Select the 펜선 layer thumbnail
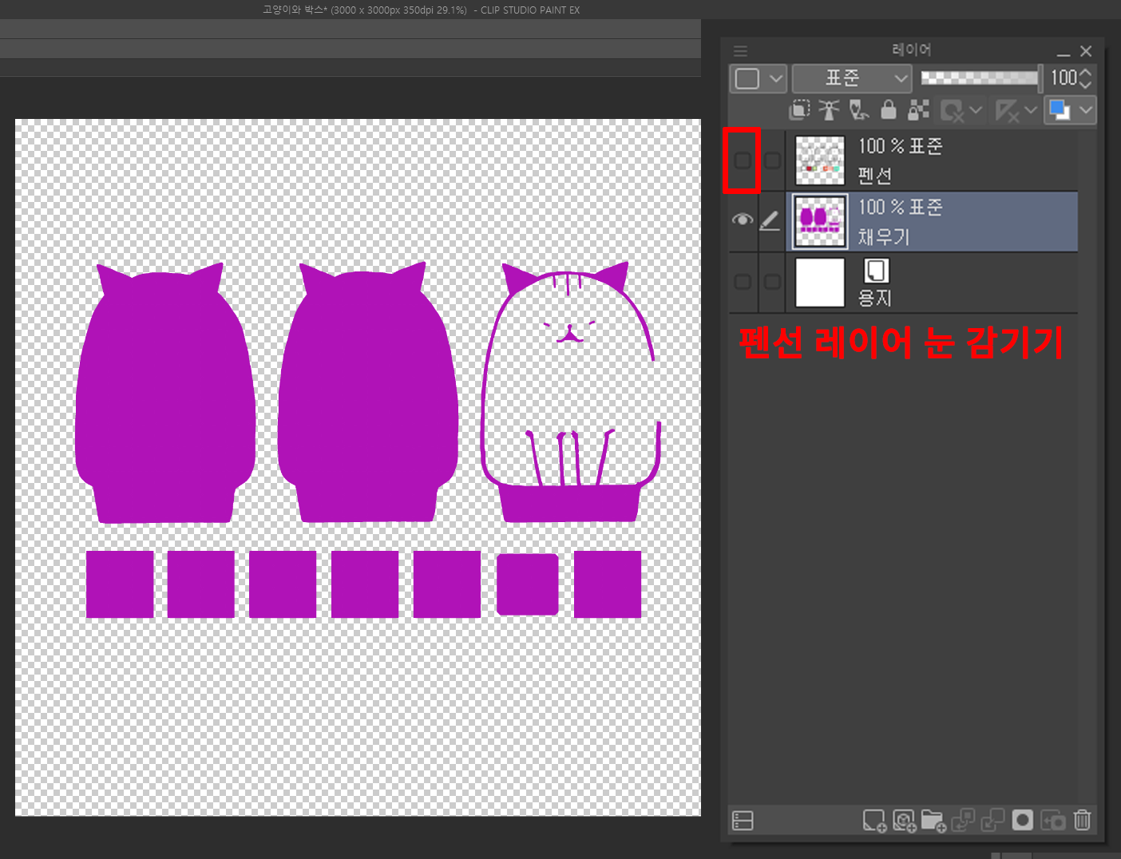1121x859 pixels. pyautogui.click(x=820, y=160)
